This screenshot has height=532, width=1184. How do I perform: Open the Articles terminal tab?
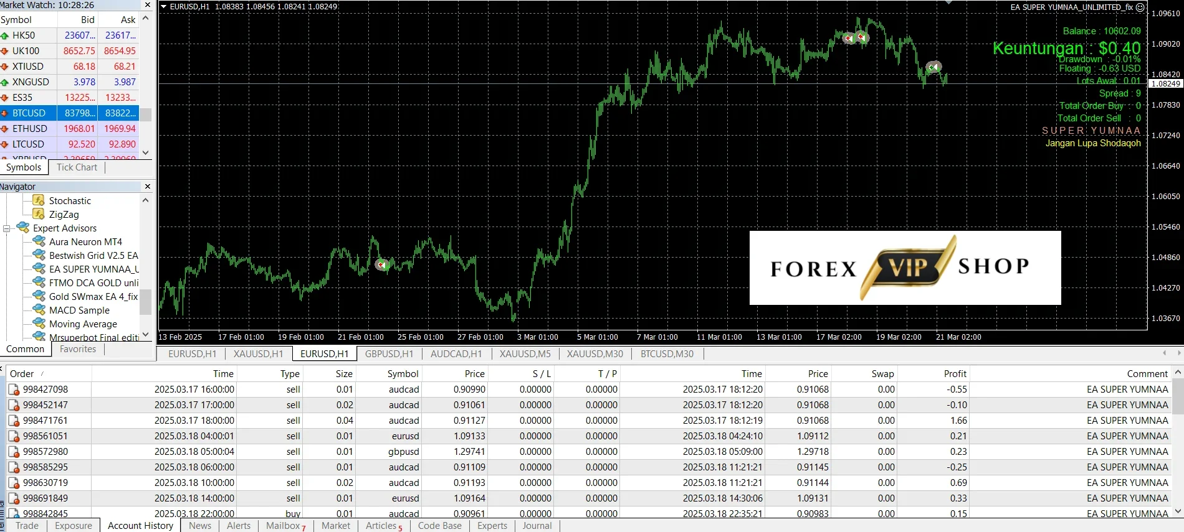(x=384, y=526)
